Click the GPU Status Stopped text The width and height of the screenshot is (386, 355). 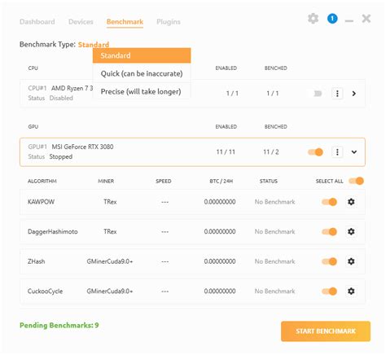(x=61, y=156)
